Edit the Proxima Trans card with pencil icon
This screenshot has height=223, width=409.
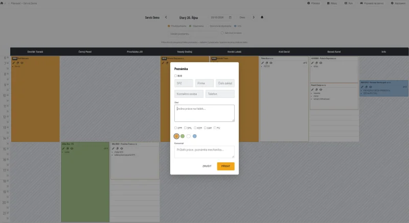pyautogui.click(x=113, y=148)
